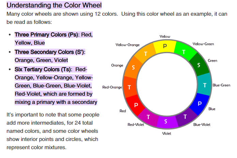The height and width of the screenshot is (158, 237).
Task: Click the Violet label below the wheel
Action: [x=166, y=133]
